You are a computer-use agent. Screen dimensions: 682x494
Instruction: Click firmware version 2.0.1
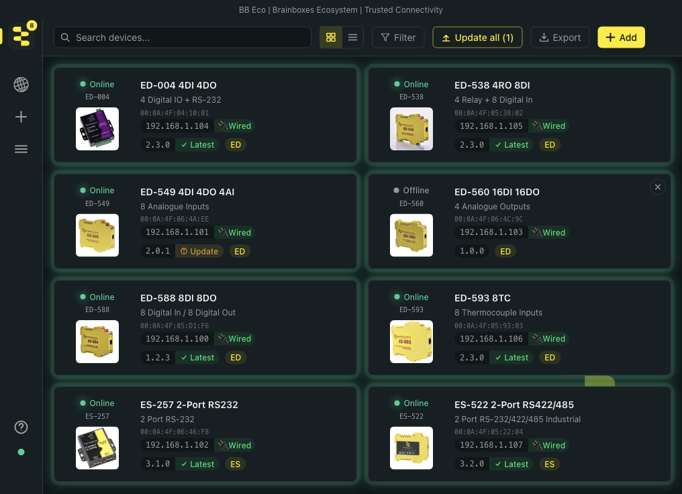(158, 251)
